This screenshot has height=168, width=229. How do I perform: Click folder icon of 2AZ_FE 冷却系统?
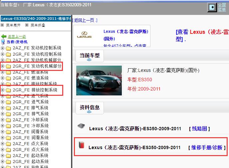(8, 120)
